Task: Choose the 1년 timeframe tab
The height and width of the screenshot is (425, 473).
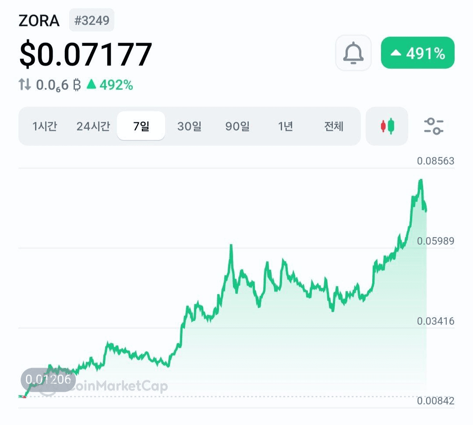Action: pos(285,126)
